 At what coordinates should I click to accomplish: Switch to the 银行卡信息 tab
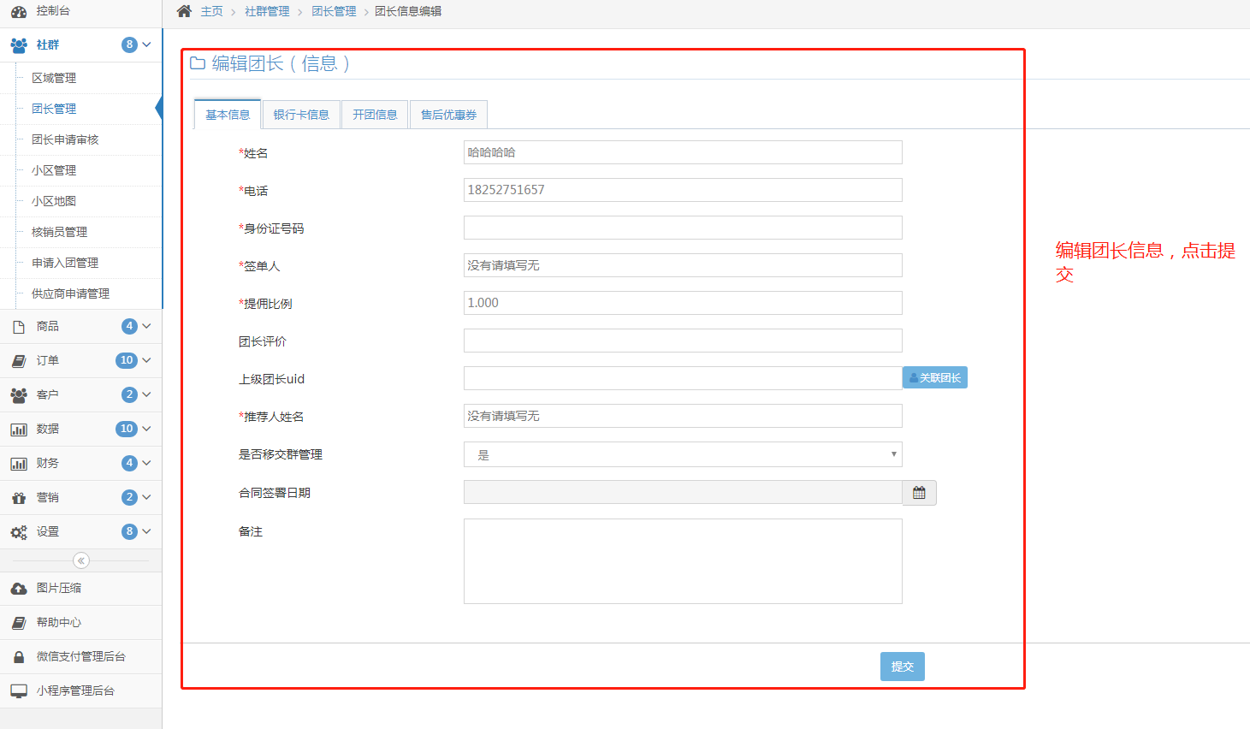pos(301,115)
